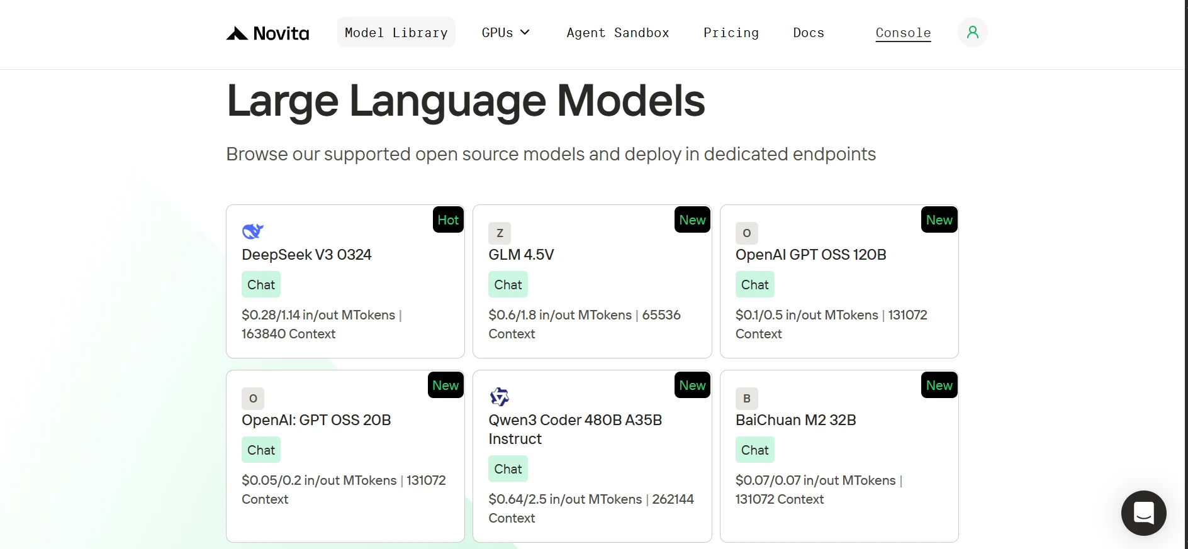Open the BaiChuan M2 32B model title

[x=795, y=420]
